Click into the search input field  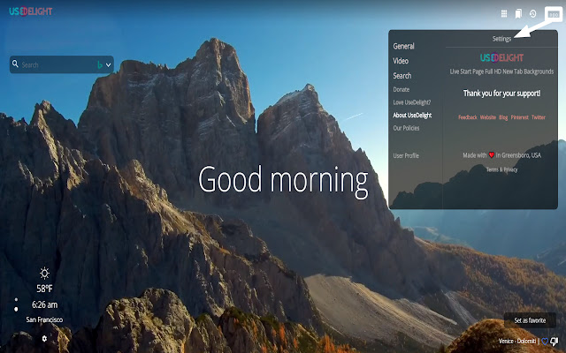coord(55,64)
